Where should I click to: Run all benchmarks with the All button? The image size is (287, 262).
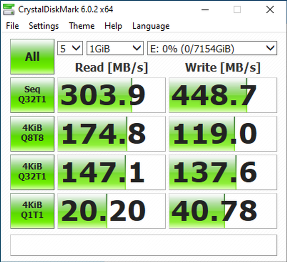32,57
